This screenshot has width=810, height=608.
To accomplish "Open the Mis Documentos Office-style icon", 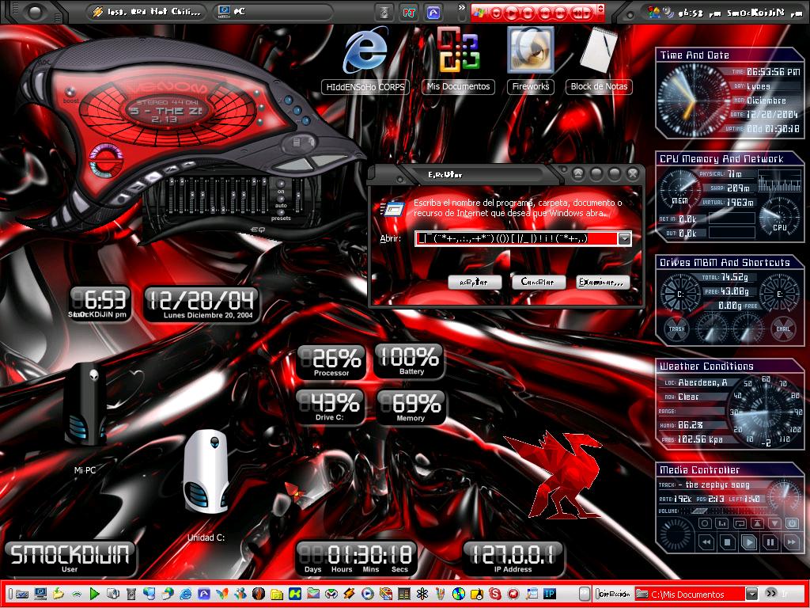I will tap(458, 50).
